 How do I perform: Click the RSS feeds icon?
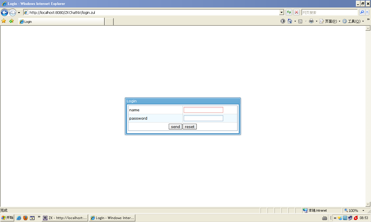pyautogui.click(x=300, y=21)
